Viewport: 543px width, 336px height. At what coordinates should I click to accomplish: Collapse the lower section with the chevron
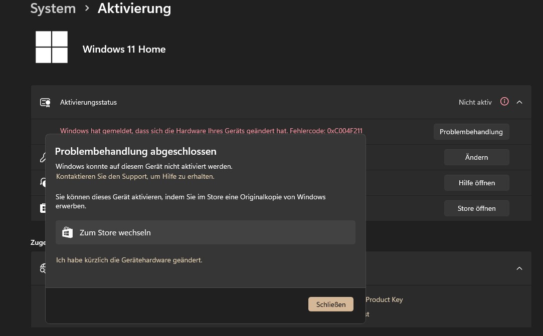[519, 268]
